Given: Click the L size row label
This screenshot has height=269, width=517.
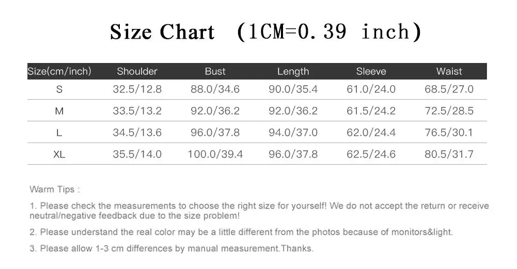Looking at the screenshot, I should [x=59, y=133].
